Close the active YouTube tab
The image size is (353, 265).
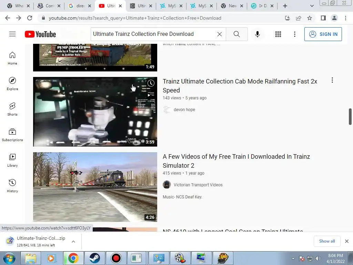(120, 6)
